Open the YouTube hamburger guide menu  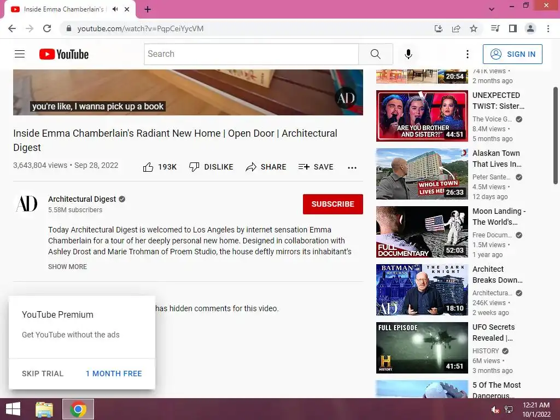20,54
